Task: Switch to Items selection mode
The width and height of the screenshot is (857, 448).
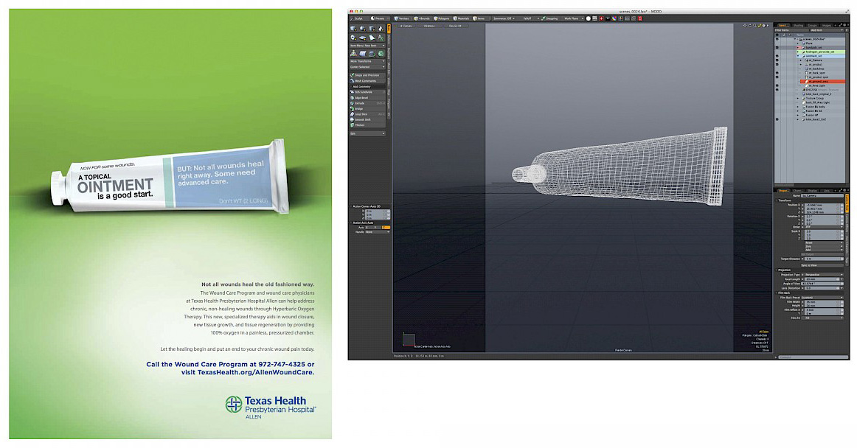Action: pos(479,18)
